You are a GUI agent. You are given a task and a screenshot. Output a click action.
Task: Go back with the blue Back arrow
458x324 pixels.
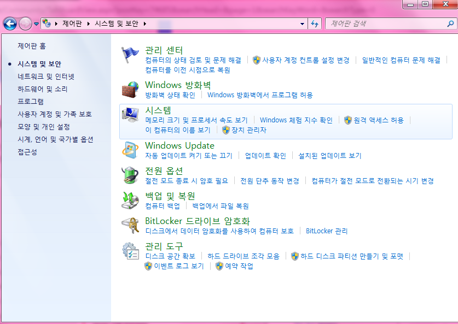[x=10, y=23]
